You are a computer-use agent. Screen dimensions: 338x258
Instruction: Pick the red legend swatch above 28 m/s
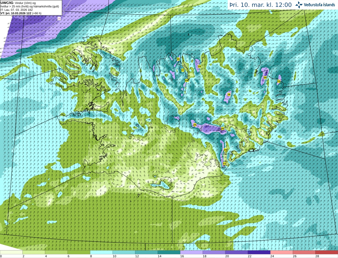click(327, 252)
